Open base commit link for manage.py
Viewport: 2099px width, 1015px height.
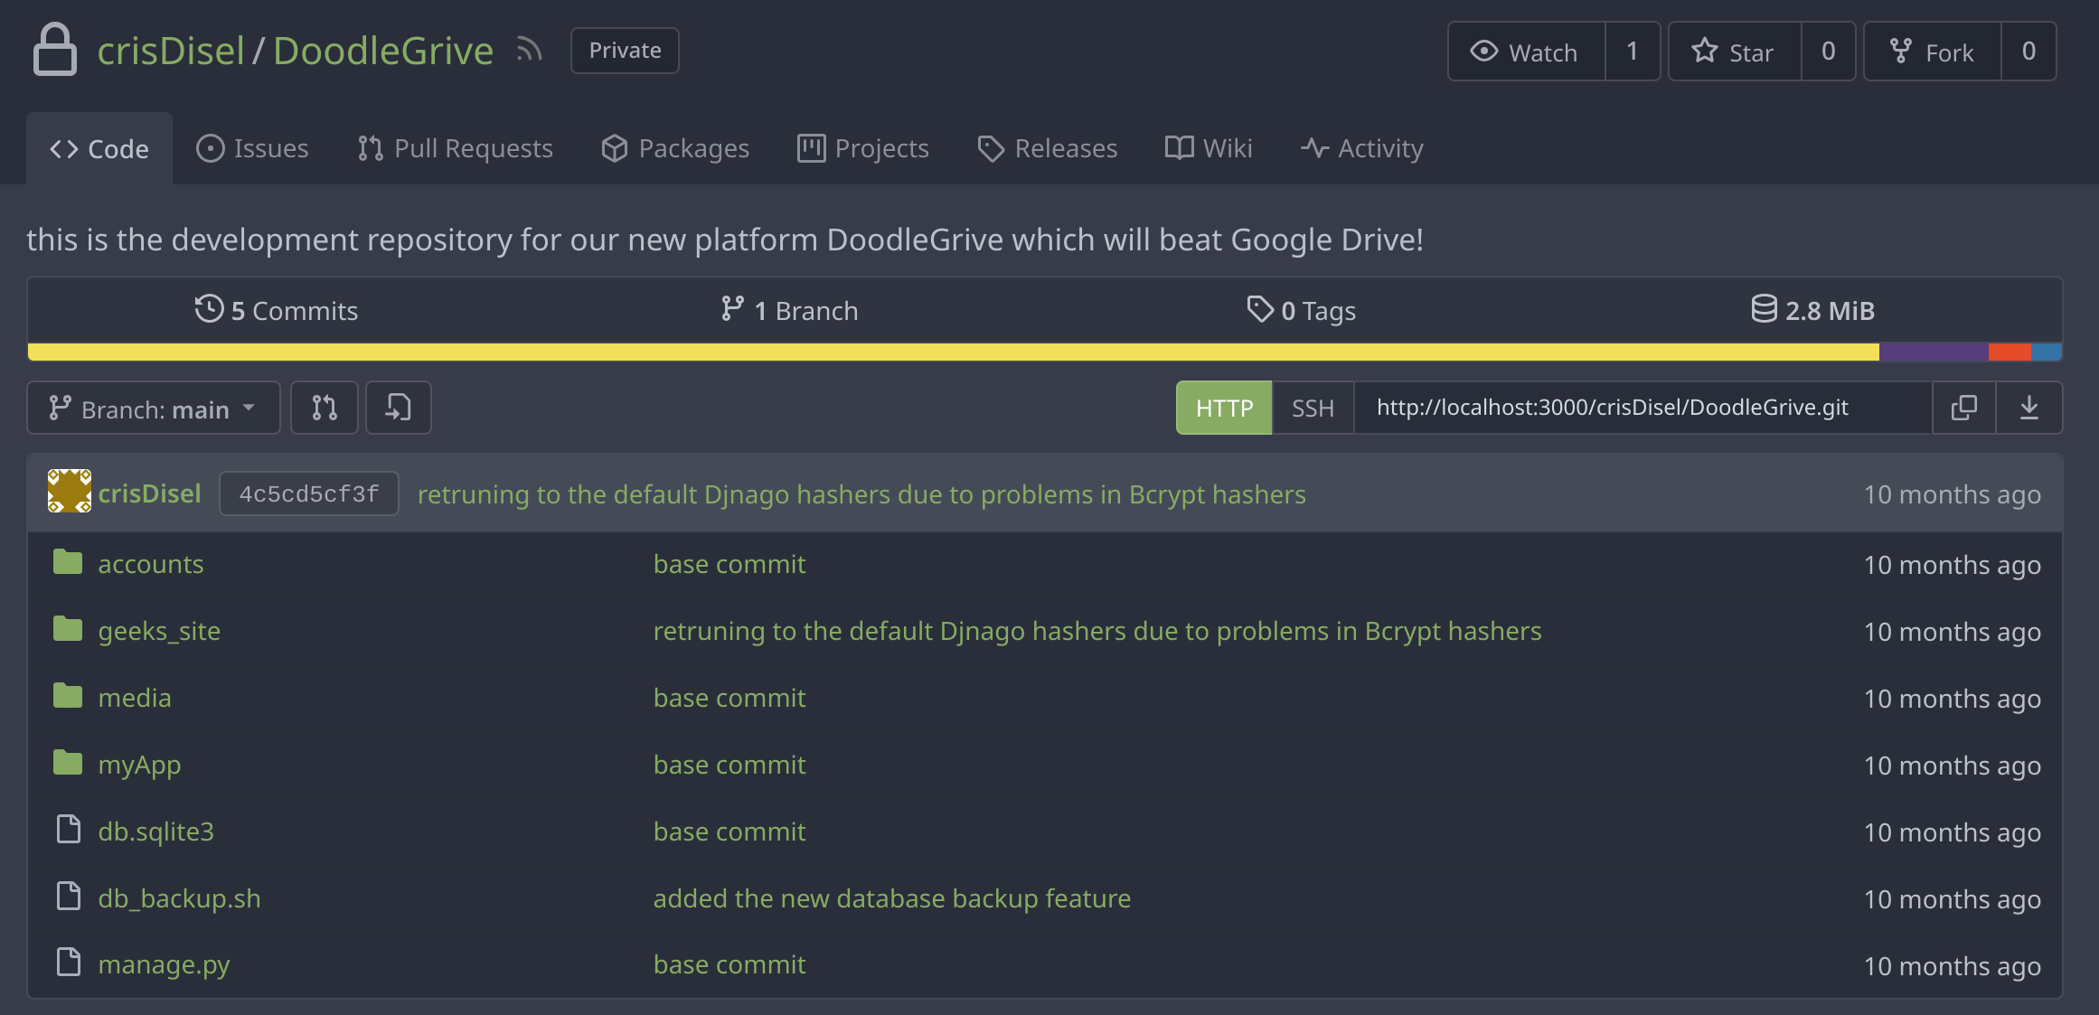(729, 965)
